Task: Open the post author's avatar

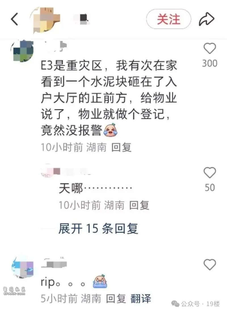Action: (45, 20)
